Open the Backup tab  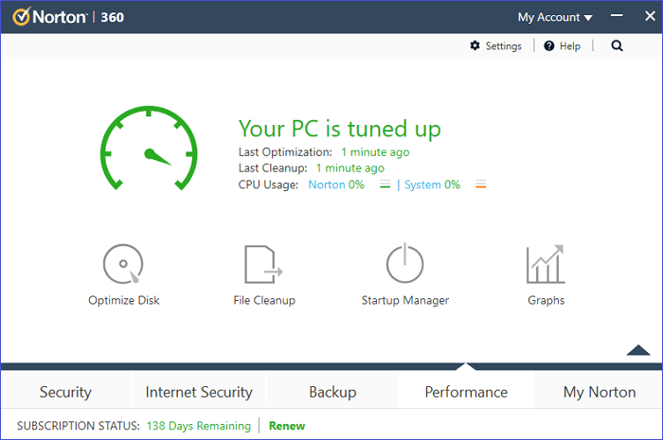[x=332, y=392]
